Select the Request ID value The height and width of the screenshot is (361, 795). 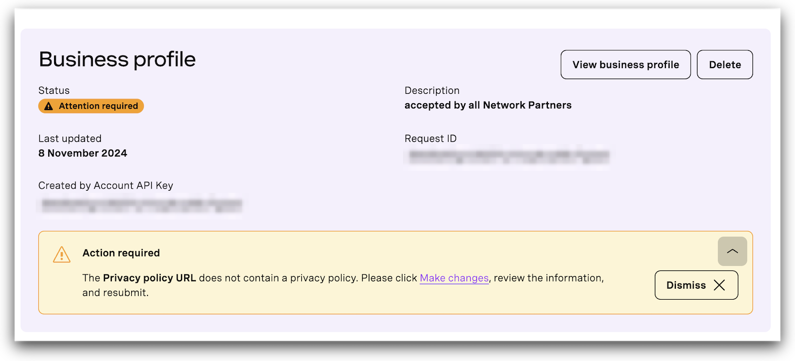tap(506, 155)
